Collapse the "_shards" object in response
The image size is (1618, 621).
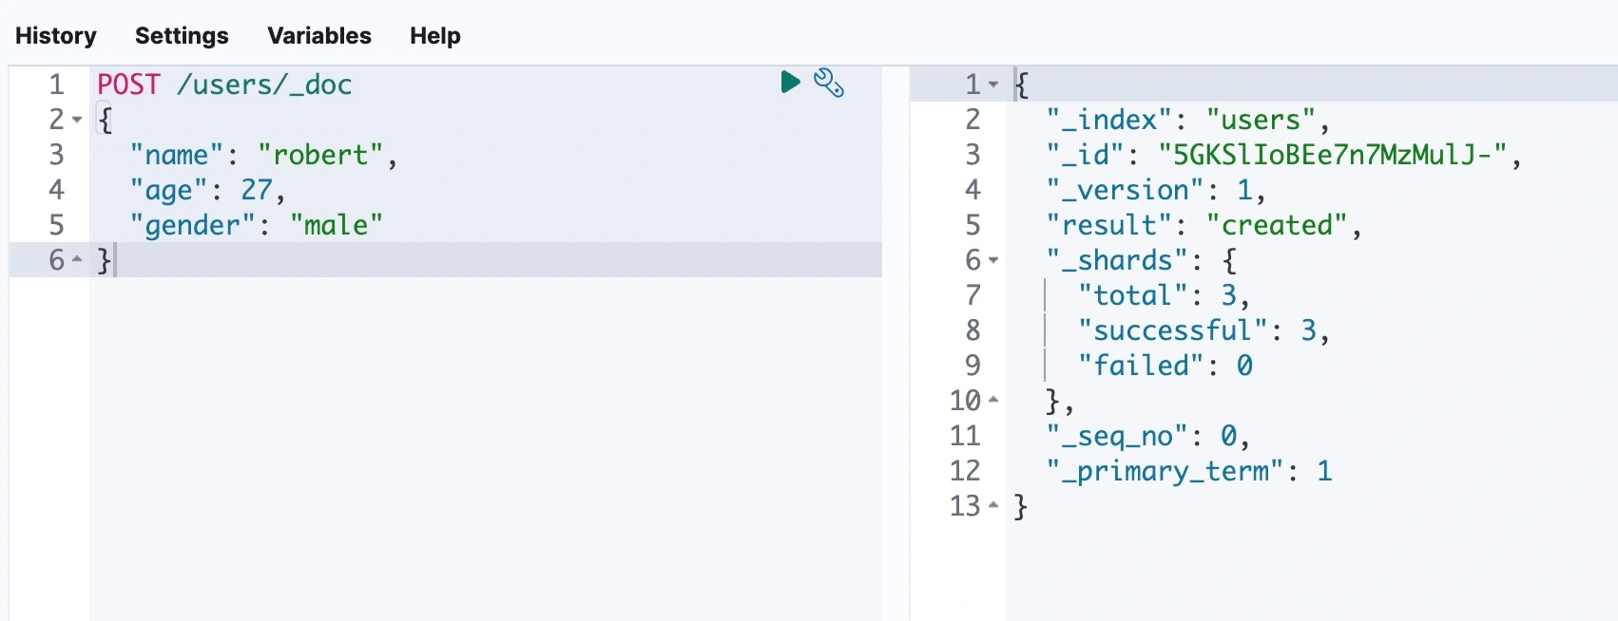pos(993,260)
